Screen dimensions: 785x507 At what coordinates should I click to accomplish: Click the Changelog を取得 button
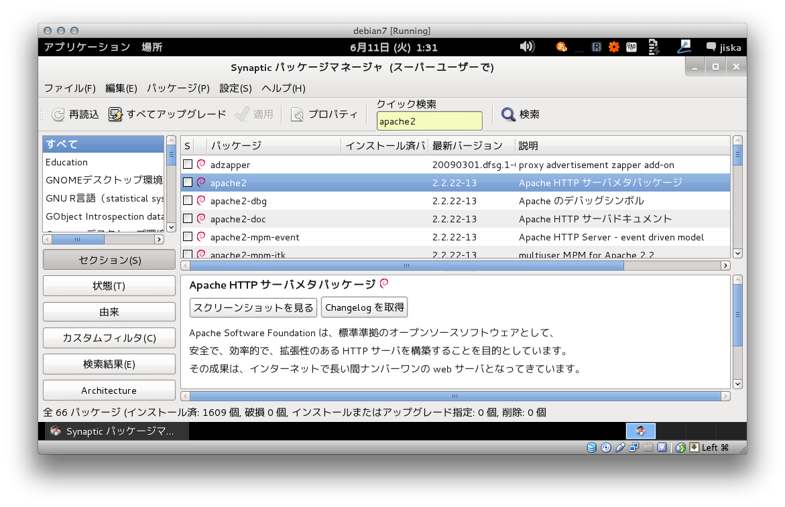pos(365,307)
